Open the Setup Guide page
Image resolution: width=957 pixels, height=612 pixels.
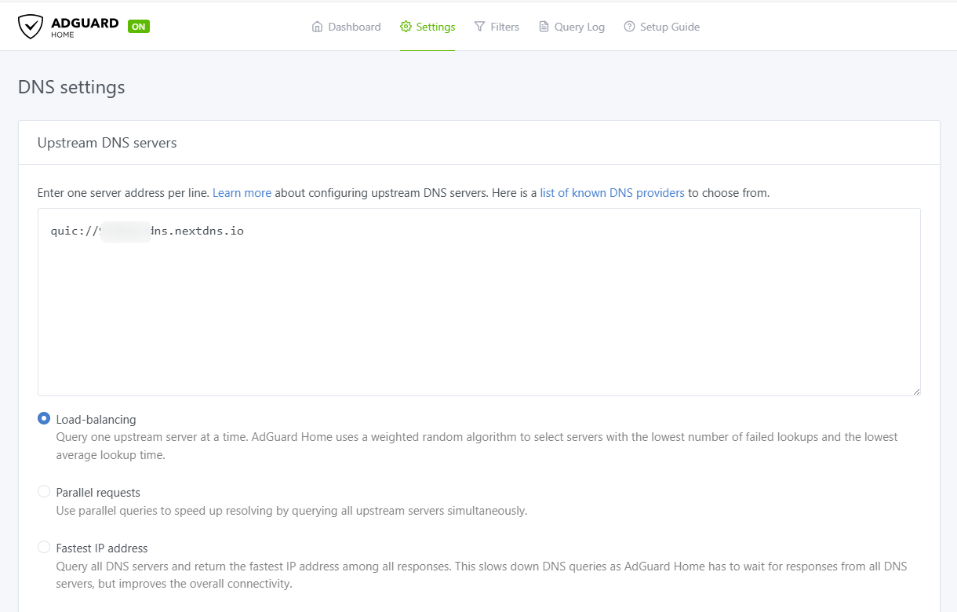pos(669,27)
